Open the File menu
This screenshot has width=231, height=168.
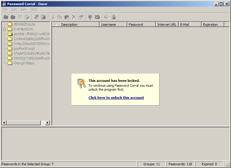pos(5,9)
